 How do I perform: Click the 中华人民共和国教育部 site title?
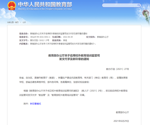[x=45, y=5]
